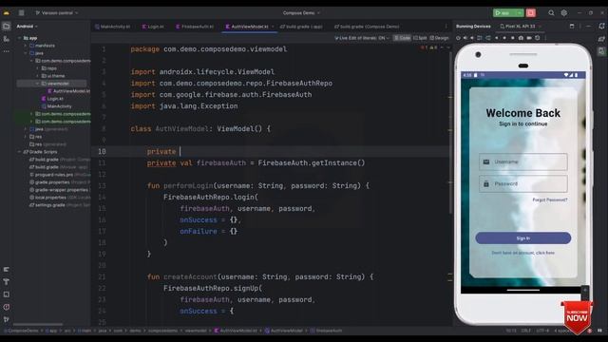Open IDE settings gear icon

click(x=563, y=12)
